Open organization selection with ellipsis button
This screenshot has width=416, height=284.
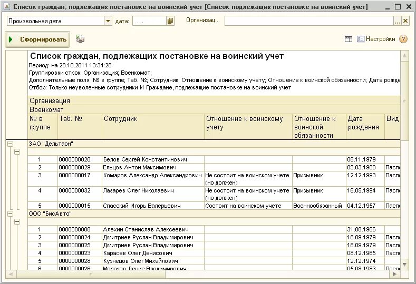point(397,21)
